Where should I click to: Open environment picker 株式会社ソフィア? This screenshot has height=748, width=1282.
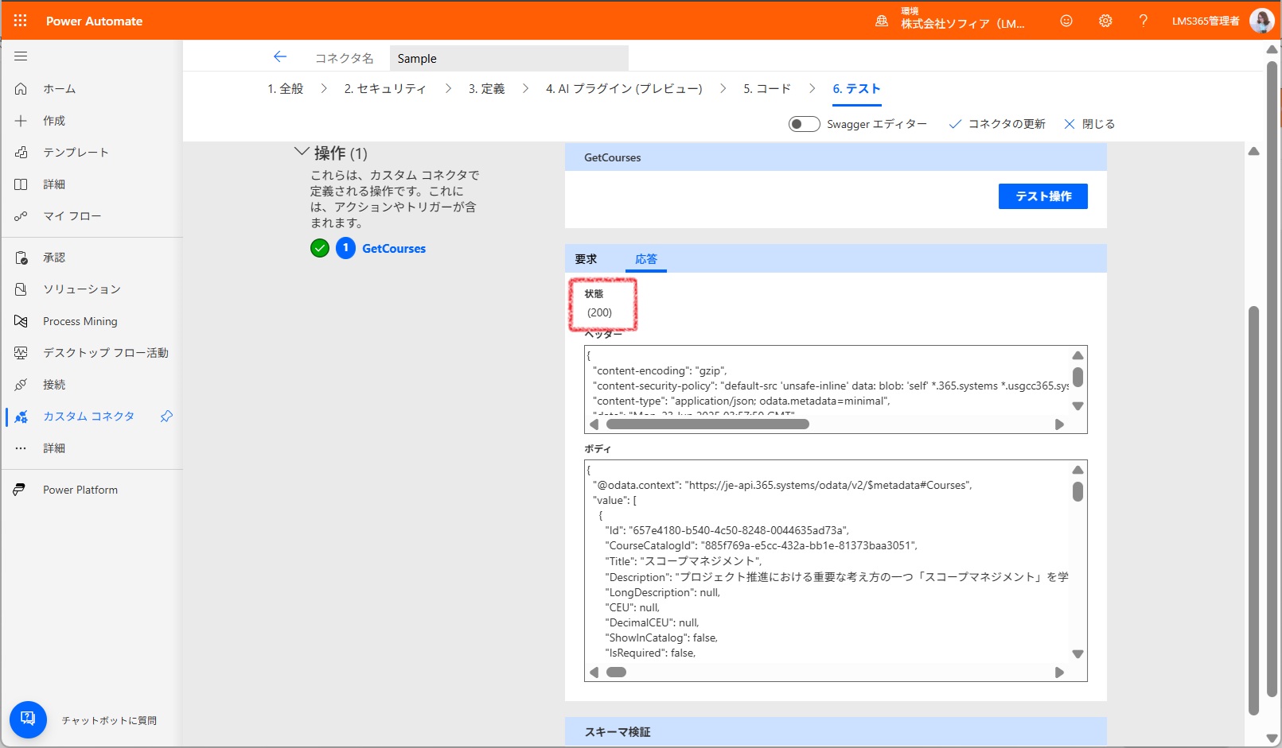click(963, 24)
